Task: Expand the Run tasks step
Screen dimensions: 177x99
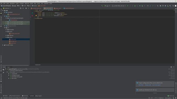Action: coord(9,78)
